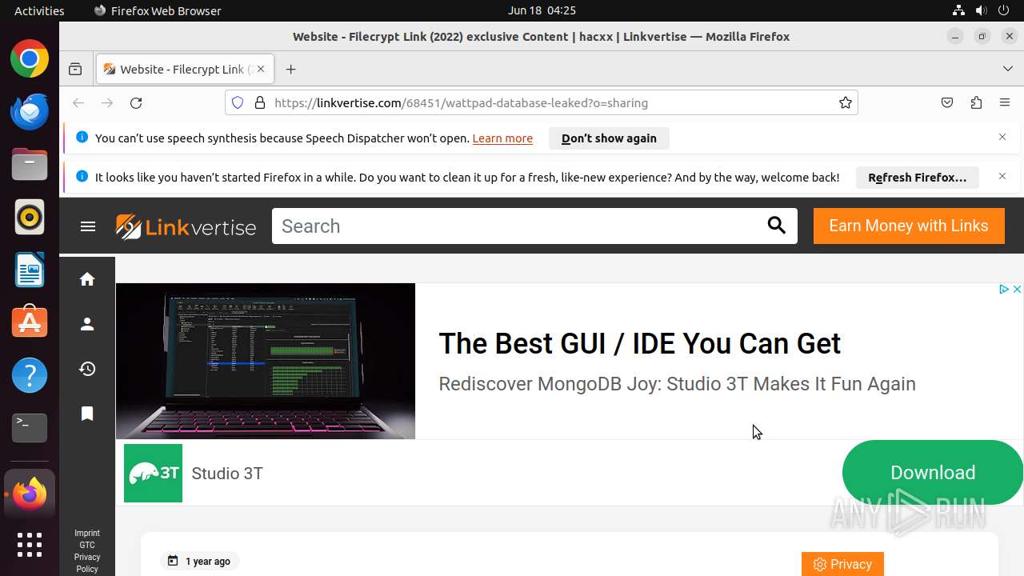Open the Files manager in dock

pyautogui.click(x=30, y=164)
